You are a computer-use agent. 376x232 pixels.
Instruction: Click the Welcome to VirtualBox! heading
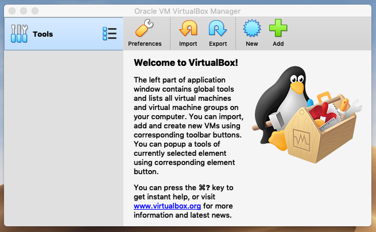click(186, 62)
